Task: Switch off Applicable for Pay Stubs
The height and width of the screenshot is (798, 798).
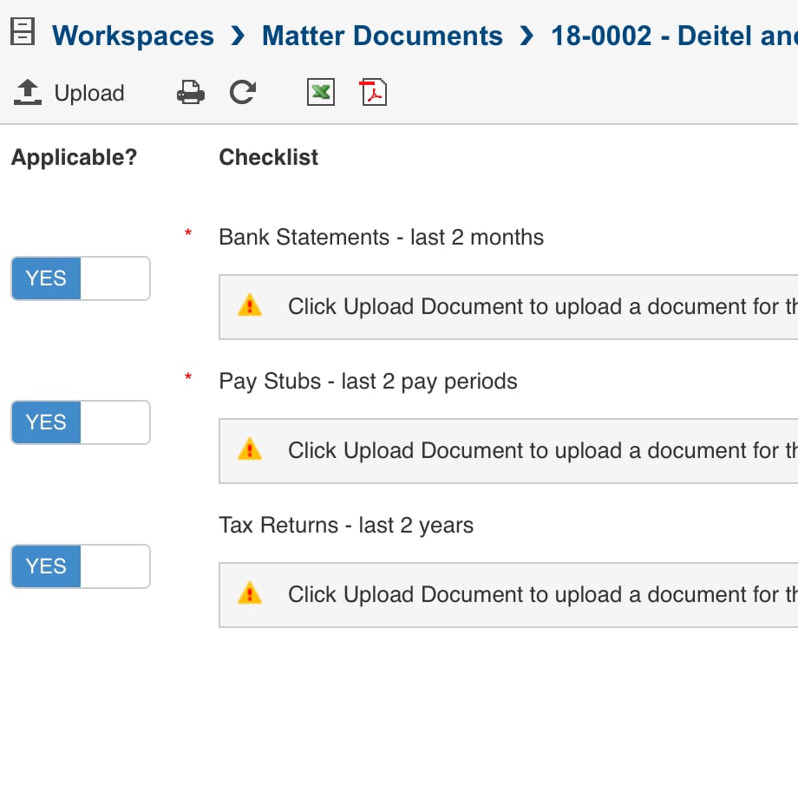Action: (80, 422)
